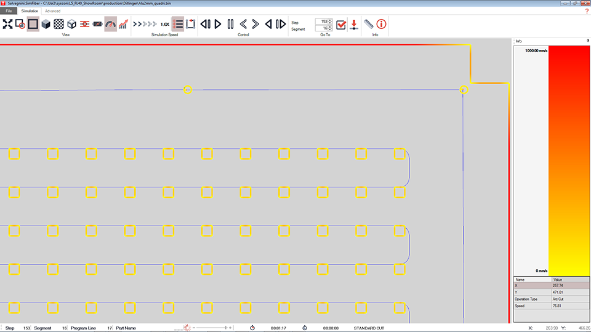Decrease the Step value with down arrow
591x332 pixels.
330,23
